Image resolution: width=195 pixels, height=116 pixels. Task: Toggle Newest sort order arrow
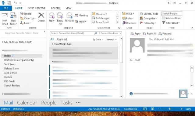[x=116, y=39]
